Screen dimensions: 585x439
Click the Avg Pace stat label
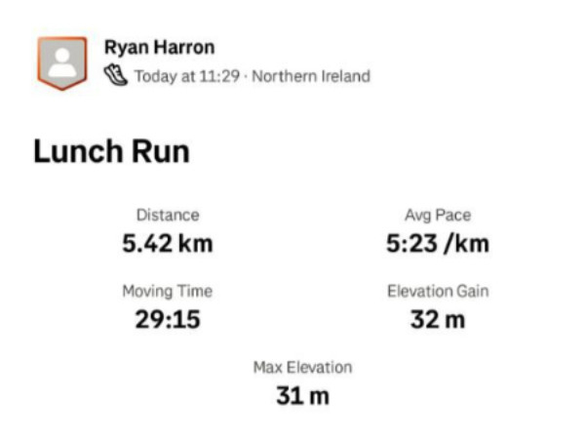(x=437, y=216)
